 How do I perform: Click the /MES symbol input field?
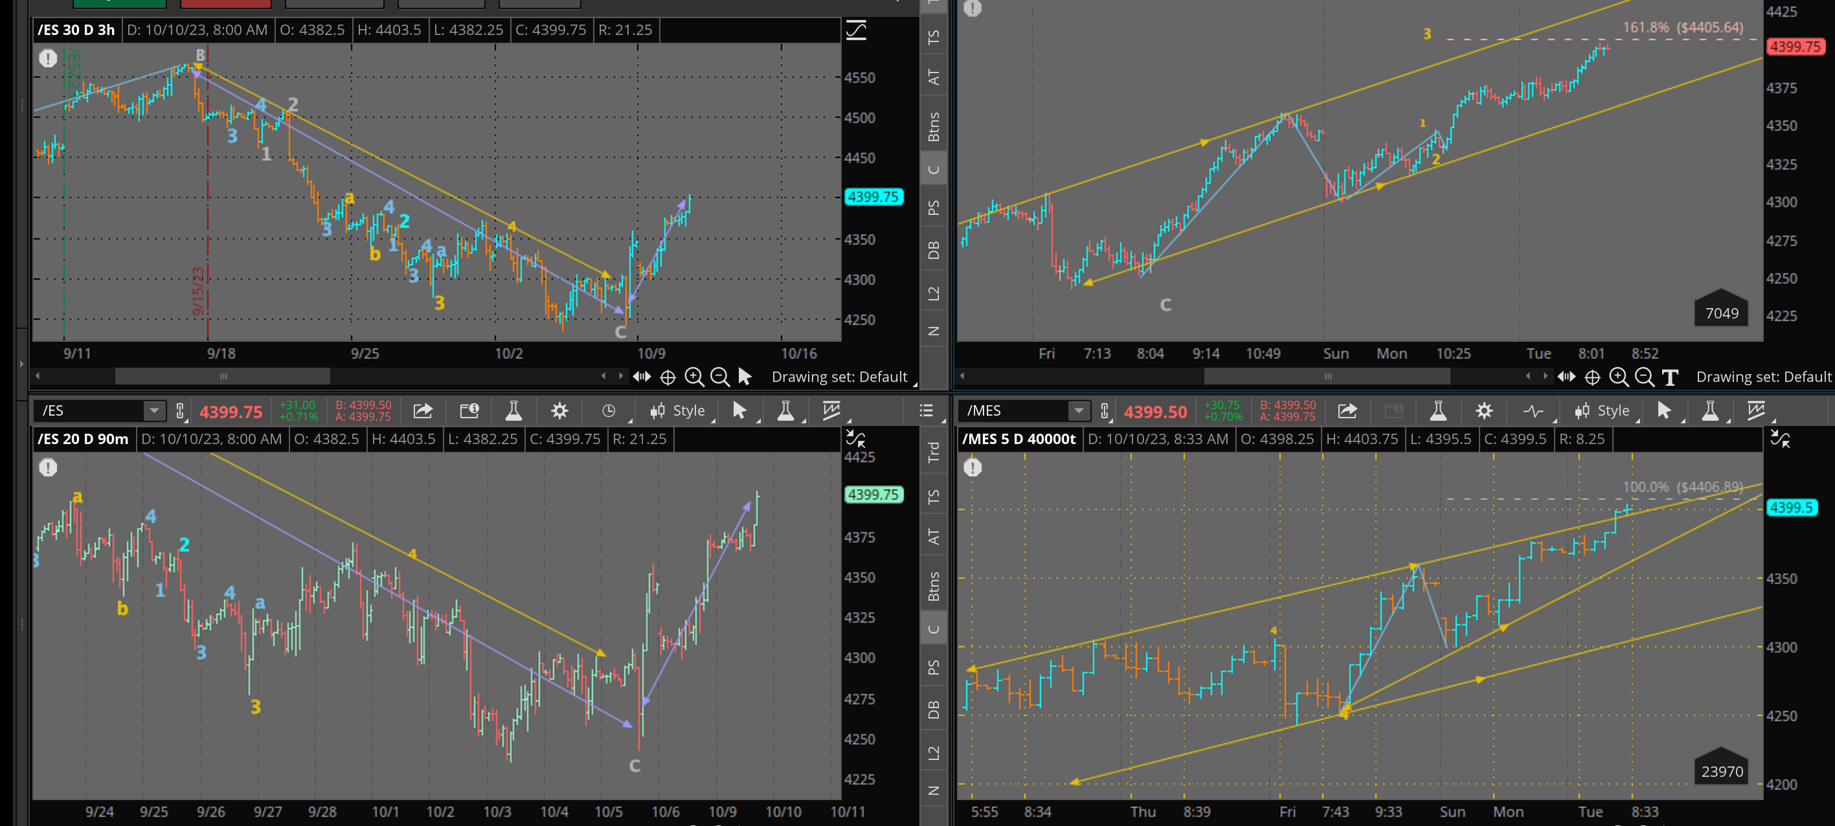(x=1014, y=411)
